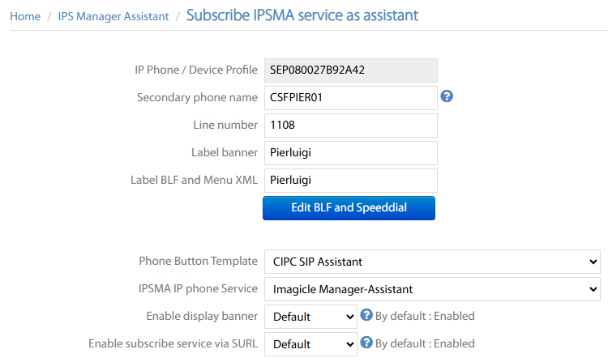Screen dimensions: 608x362
Task: Open the Phone Button Template dropdown
Action: (431, 262)
